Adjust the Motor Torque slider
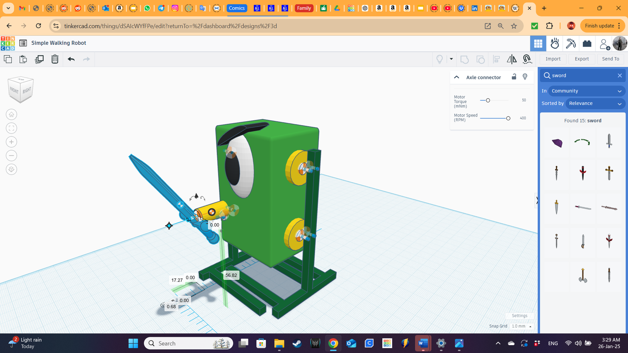The image size is (628, 353). tap(488, 100)
